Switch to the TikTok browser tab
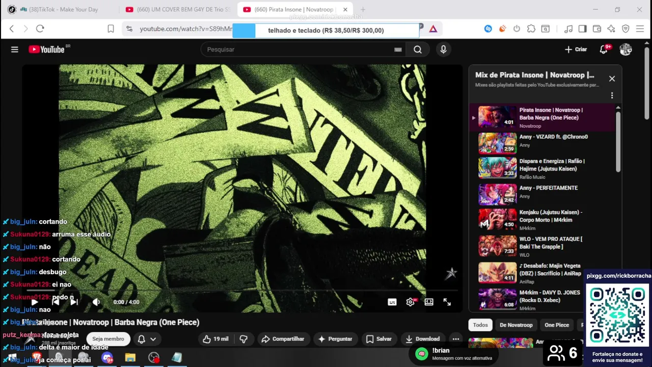Image resolution: width=652 pixels, height=367 pixels. 60,9
